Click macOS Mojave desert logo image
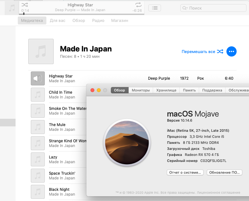 pyautogui.click(x=127, y=143)
